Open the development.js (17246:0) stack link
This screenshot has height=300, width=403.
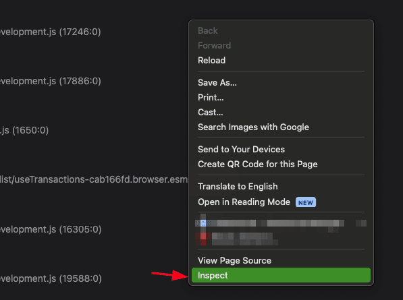pos(51,32)
